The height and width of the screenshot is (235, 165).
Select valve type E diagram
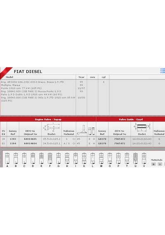point(41,159)
